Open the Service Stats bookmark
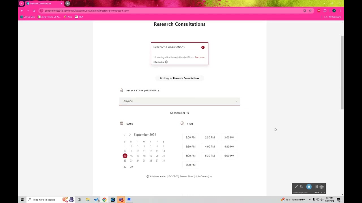 [x=28, y=17]
